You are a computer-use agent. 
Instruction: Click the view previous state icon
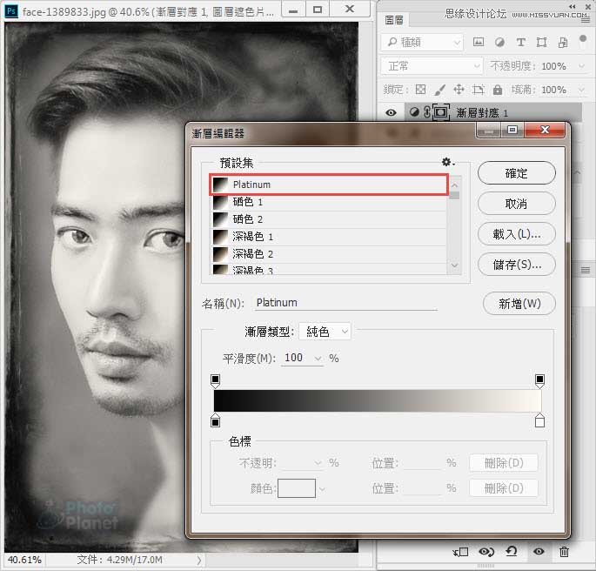click(x=486, y=551)
